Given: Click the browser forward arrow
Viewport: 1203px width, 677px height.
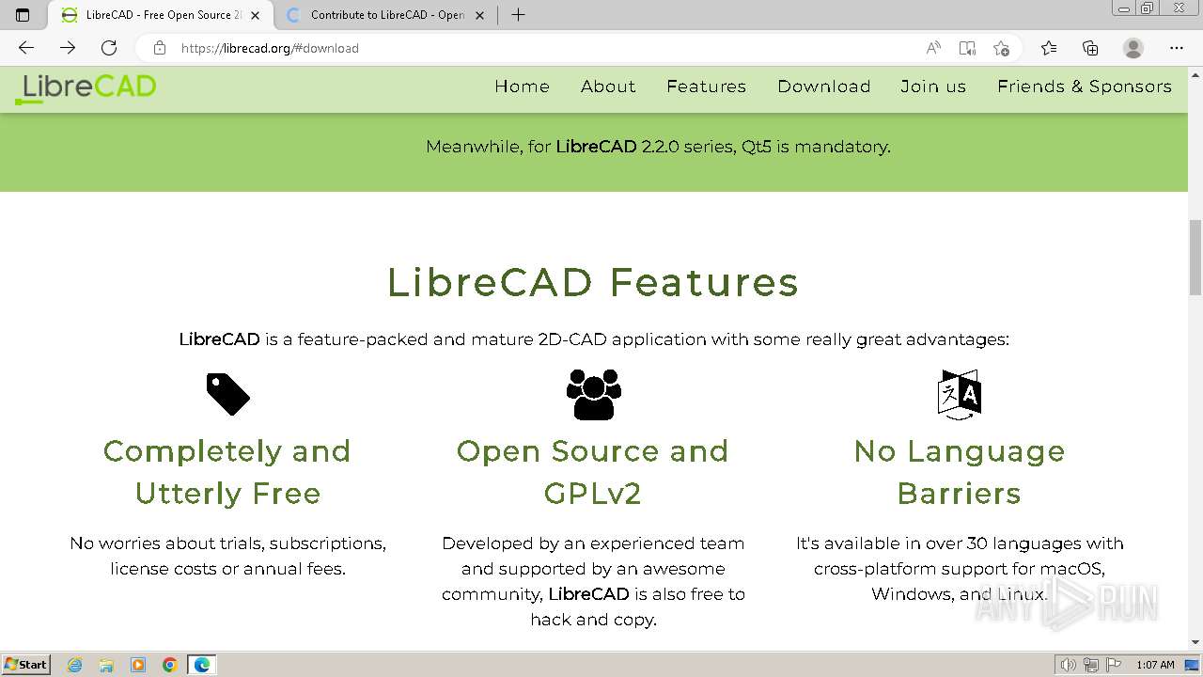Looking at the screenshot, I should click(x=68, y=48).
